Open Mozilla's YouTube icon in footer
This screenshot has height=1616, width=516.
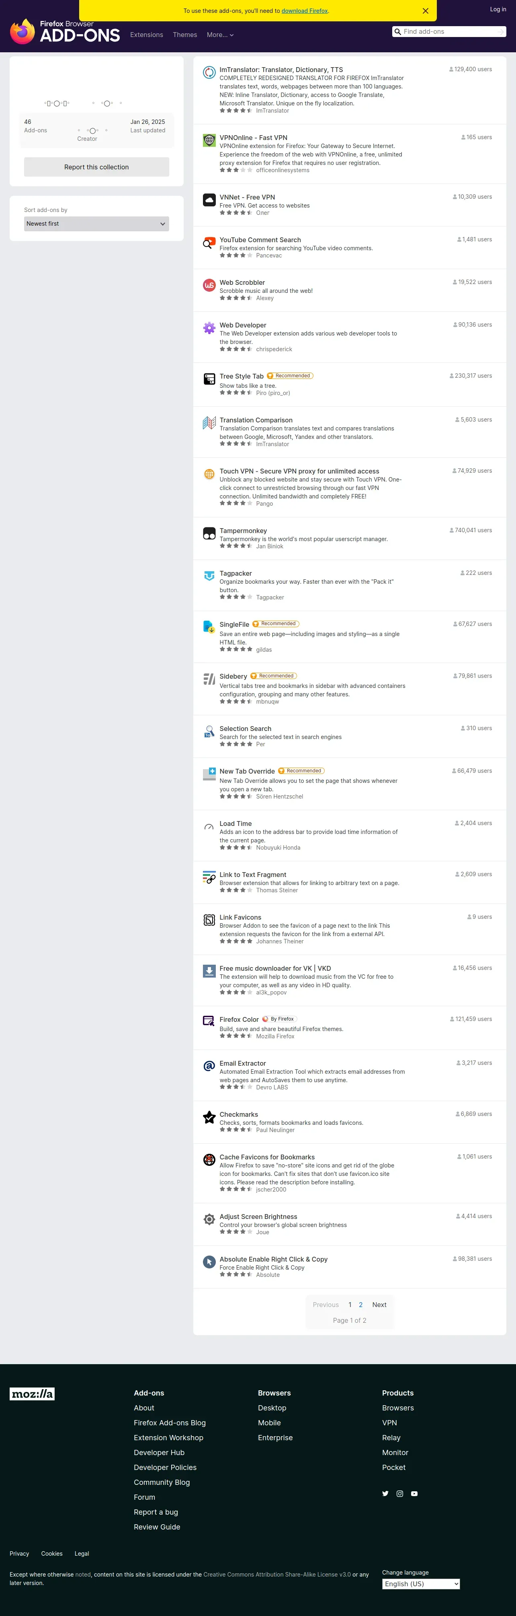(414, 1494)
